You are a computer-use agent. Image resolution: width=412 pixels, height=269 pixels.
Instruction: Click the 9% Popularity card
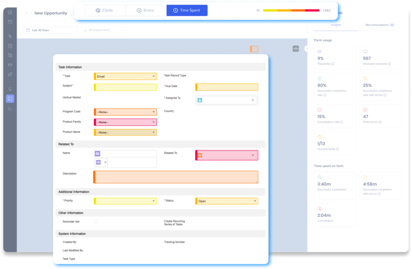(335, 58)
